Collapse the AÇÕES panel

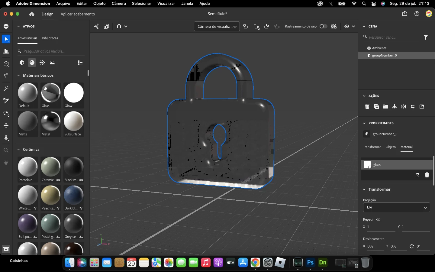(x=364, y=96)
